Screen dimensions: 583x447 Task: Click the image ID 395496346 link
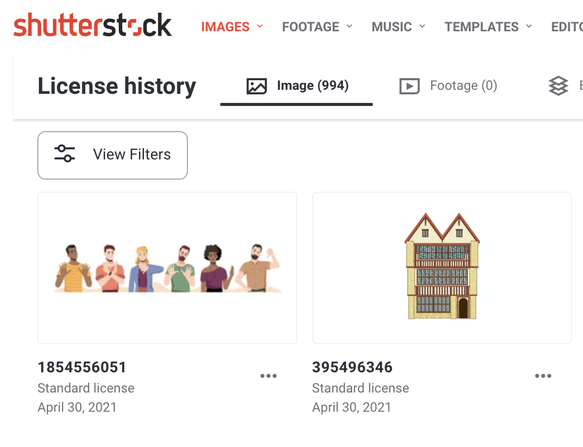click(x=352, y=367)
